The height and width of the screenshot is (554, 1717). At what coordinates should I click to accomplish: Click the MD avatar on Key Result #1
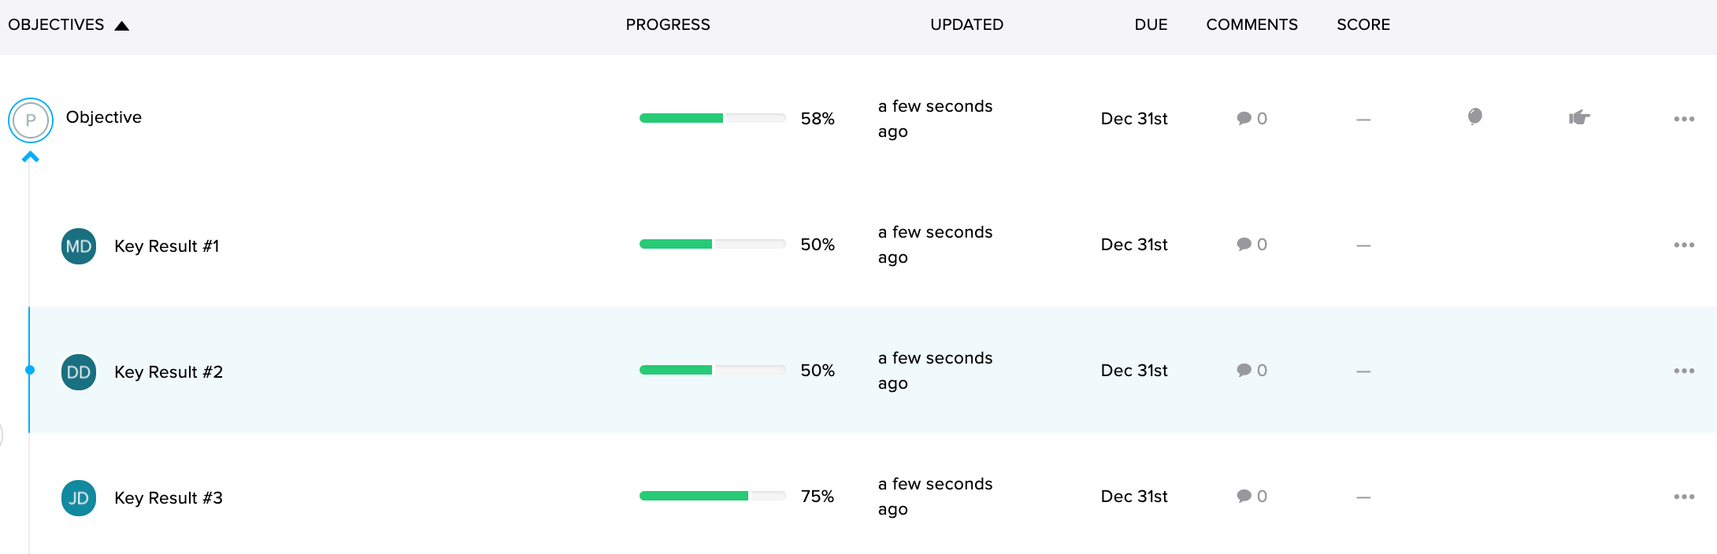click(79, 246)
